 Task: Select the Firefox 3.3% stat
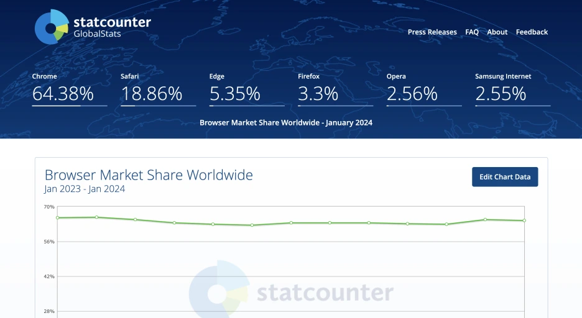(x=335, y=89)
